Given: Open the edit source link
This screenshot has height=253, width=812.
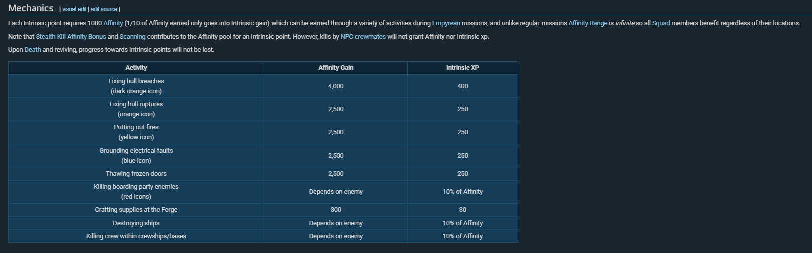Looking at the screenshot, I should coord(104,9).
